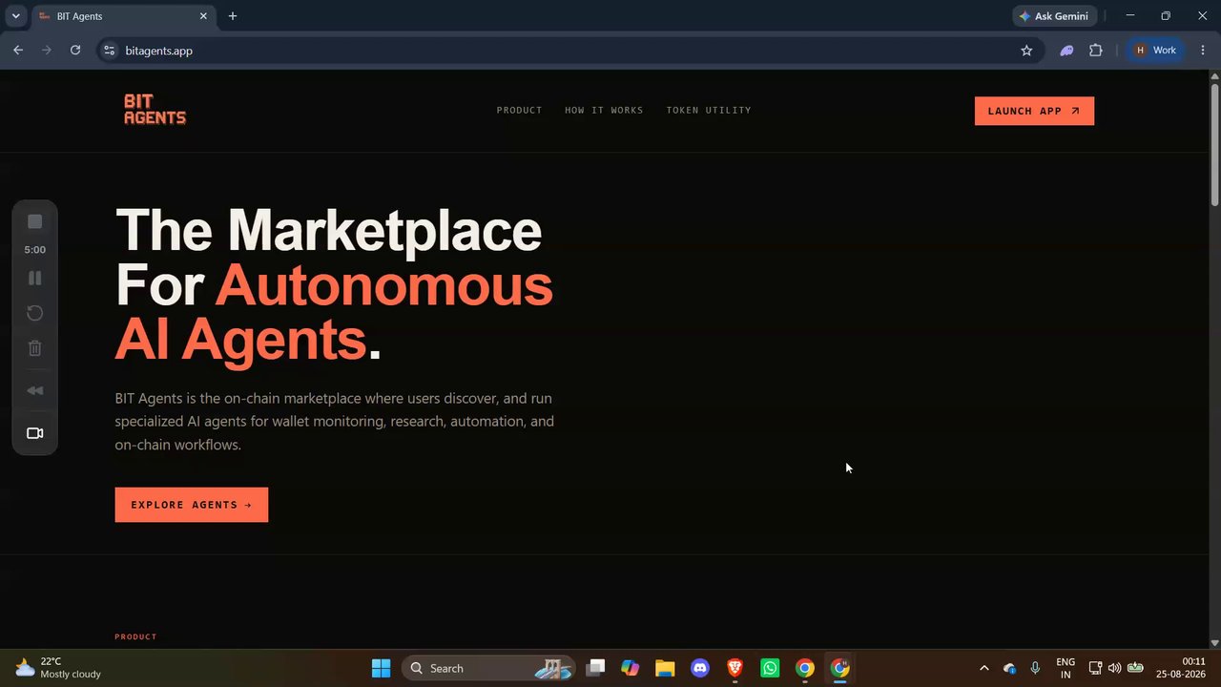Click the page's vertical scrollbar thumb
This screenshot has height=687, width=1221.
1214,143
